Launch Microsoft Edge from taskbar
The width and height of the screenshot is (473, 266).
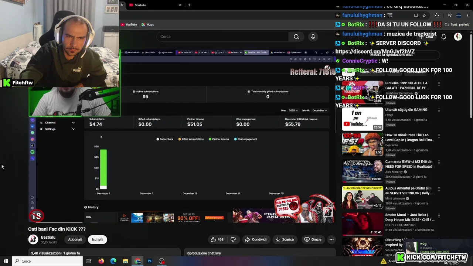[x=113, y=261]
